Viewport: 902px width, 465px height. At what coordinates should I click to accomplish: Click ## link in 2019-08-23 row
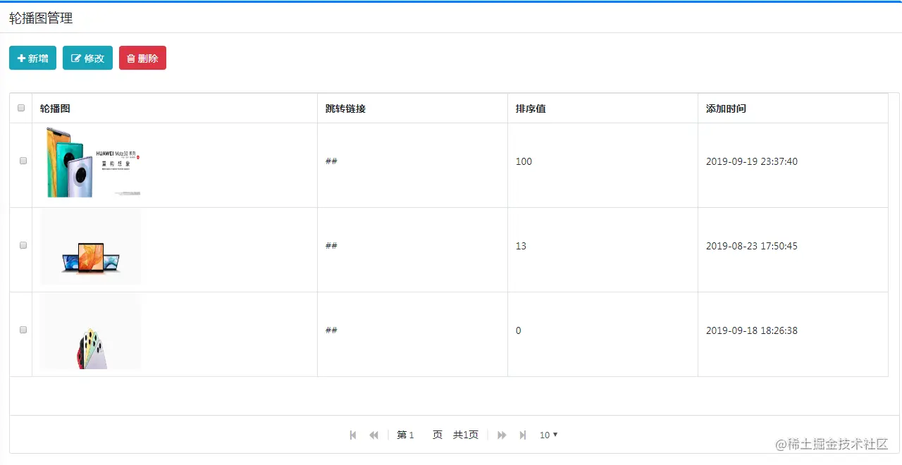(331, 246)
